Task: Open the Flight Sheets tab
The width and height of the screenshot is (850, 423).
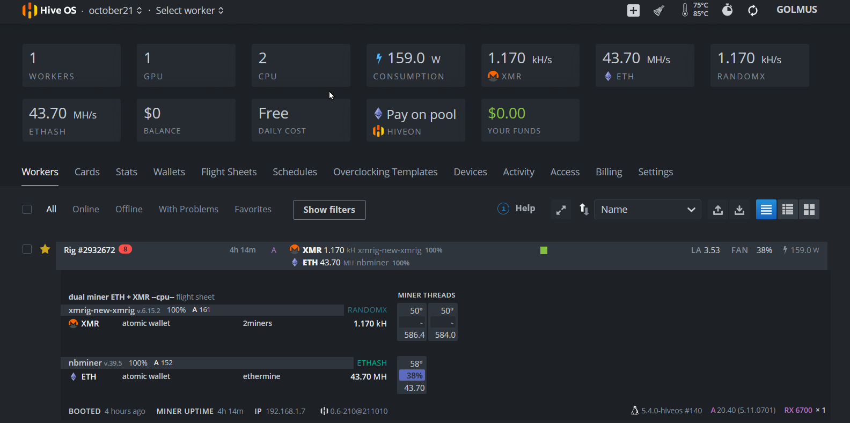Action: point(229,172)
